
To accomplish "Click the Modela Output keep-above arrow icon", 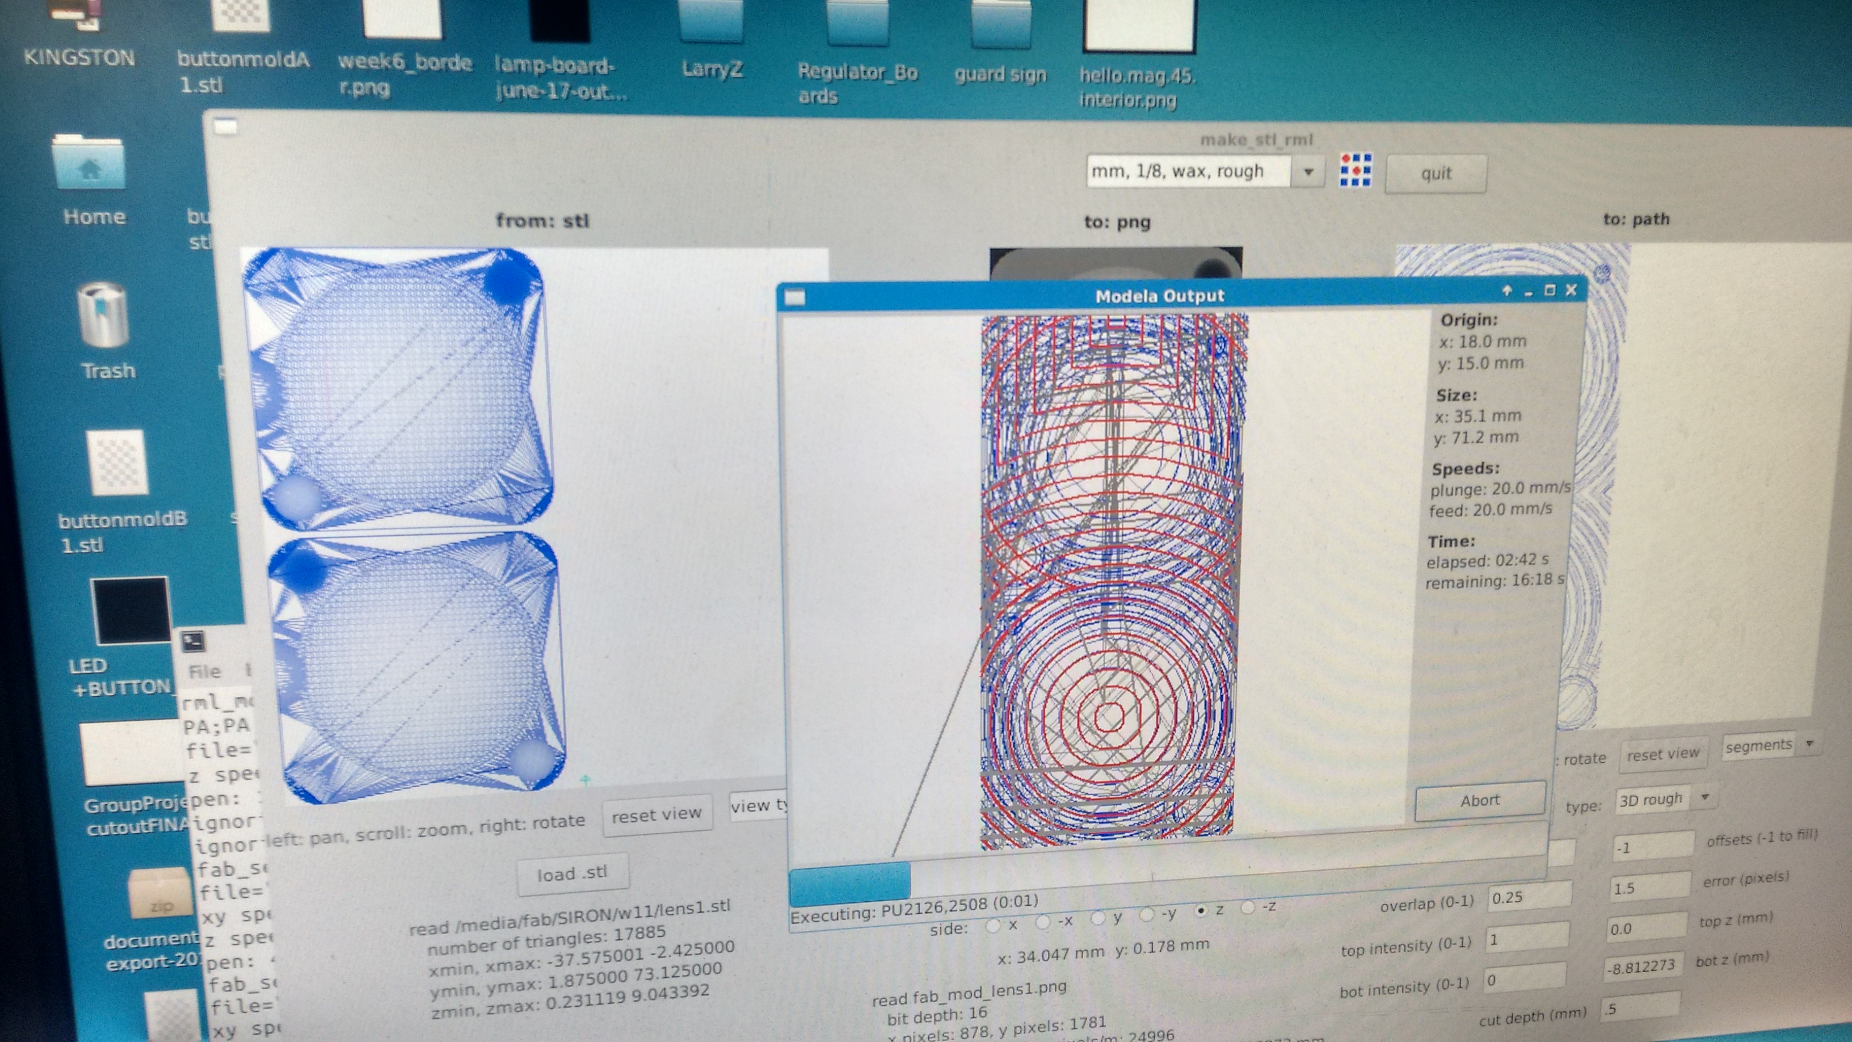I will 1508,291.
